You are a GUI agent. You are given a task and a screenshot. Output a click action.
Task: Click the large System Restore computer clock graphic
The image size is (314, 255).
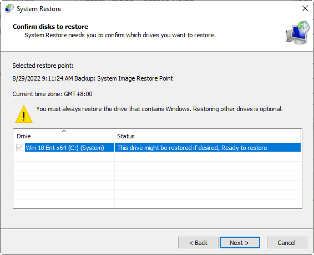pos(297,32)
